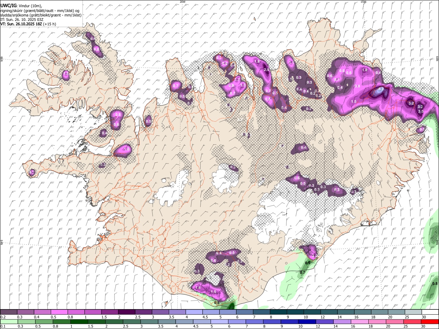Click the 'IT: Sun. 26. 10. 2025 03Z' init-time line
This screenshot has height=329, width=439.
click(22, 20)
